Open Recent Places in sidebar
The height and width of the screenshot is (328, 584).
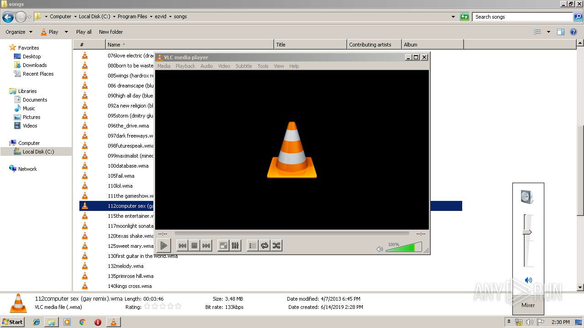click(x=38, y=74)
